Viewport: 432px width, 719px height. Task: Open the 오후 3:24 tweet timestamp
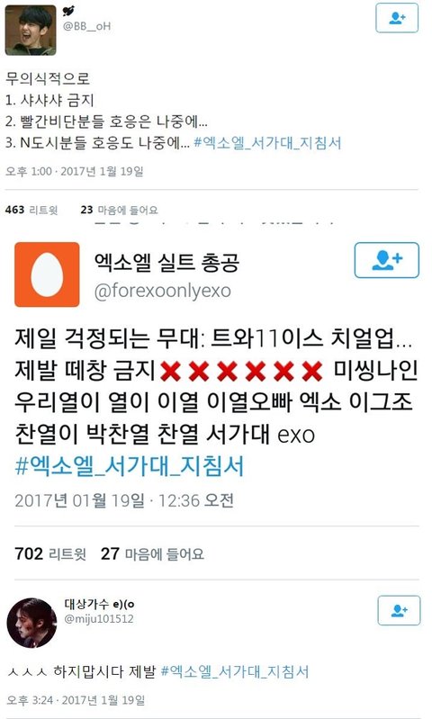[76, 700]
